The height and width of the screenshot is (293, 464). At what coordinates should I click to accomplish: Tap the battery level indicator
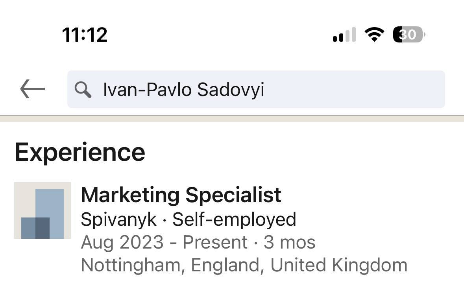[409, 35]
